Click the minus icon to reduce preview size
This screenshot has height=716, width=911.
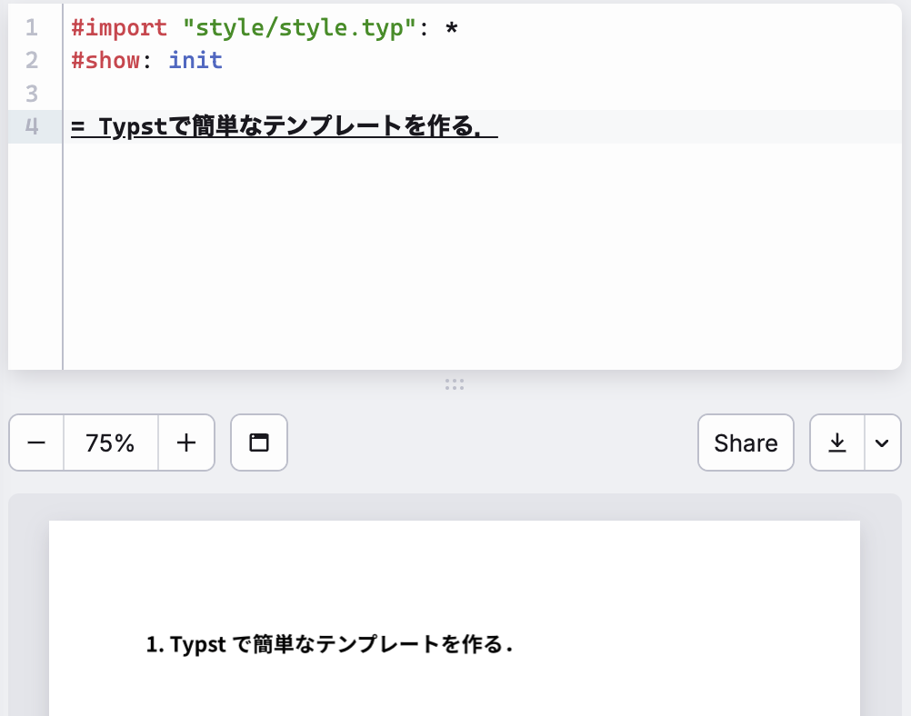coord(35,443)
